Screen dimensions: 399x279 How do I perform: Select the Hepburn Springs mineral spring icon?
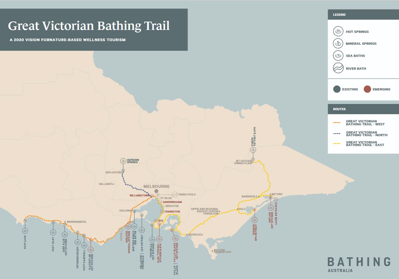[x=123, y=161]
